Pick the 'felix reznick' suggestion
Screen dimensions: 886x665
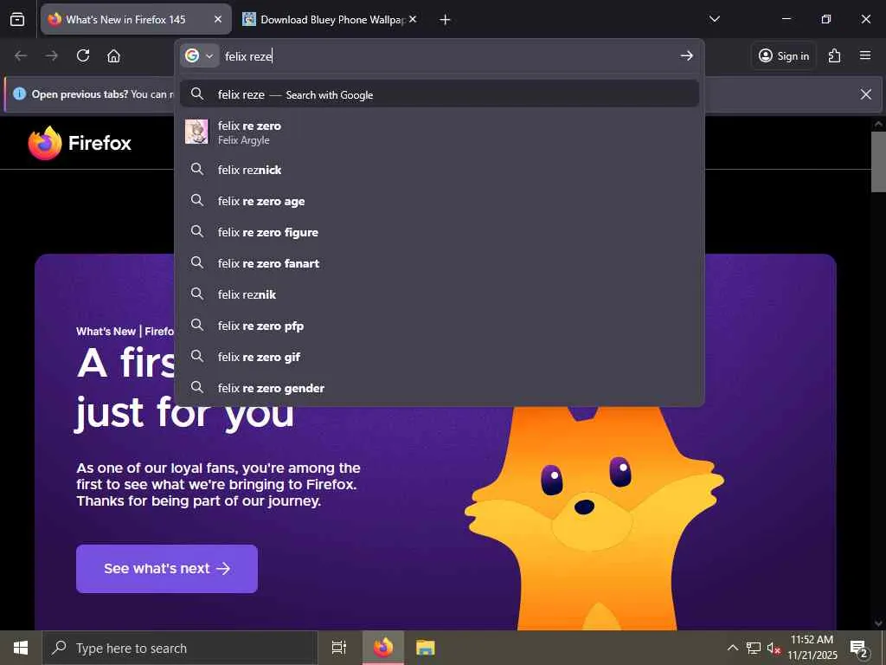tap(440, 170)
